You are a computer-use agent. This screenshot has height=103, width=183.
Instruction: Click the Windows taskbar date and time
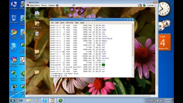(168, 100)
